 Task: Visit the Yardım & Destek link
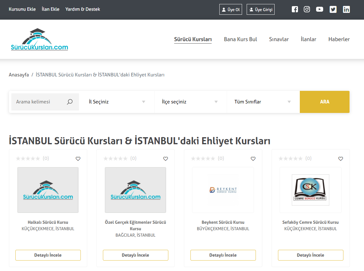[83, 9]
